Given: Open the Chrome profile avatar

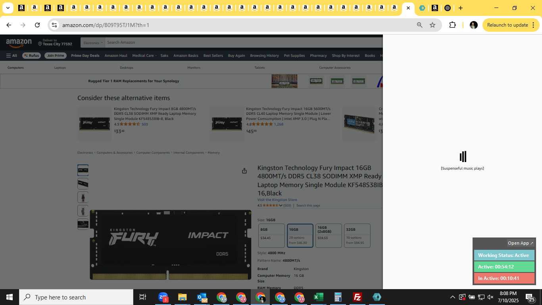Looking at the screenshot, I should coord(473,25).
